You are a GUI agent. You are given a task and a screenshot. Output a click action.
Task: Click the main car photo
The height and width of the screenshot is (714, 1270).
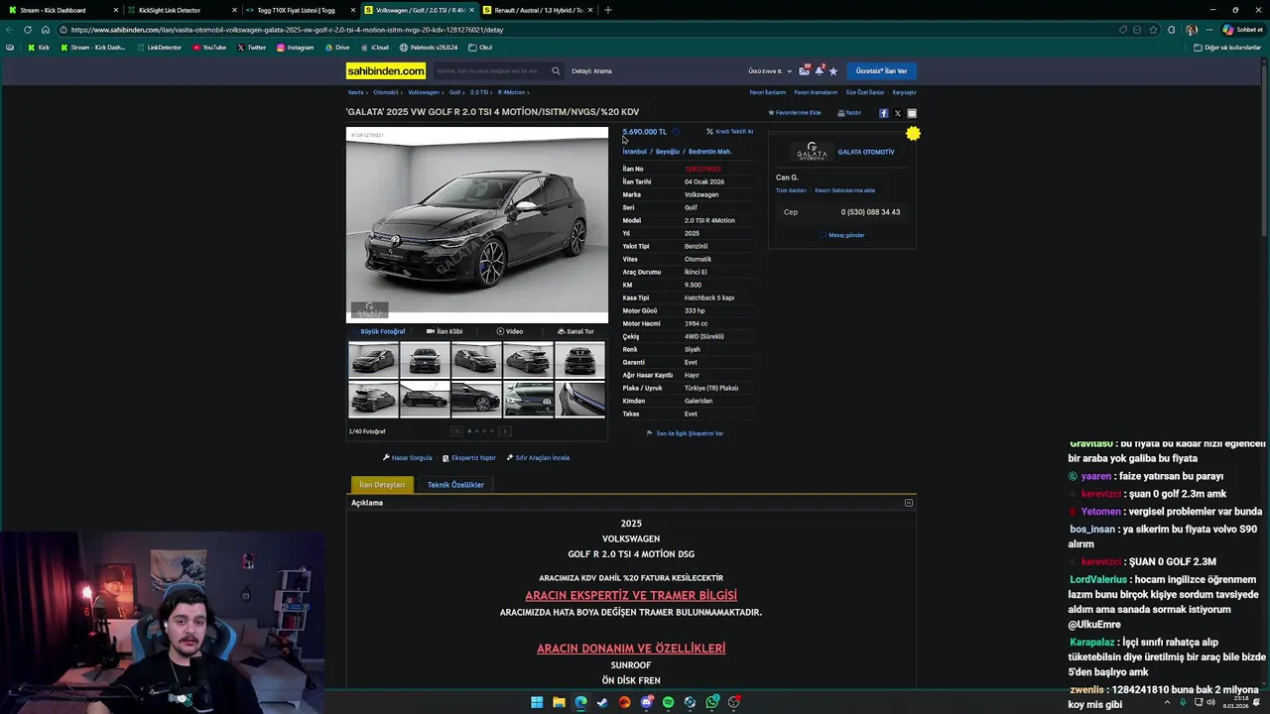tap(477, 225)
